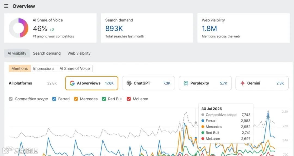Click the 1.4K y-axis label
Image resolution: width=294 pixels, height=156 pixels.
[285, 140]
